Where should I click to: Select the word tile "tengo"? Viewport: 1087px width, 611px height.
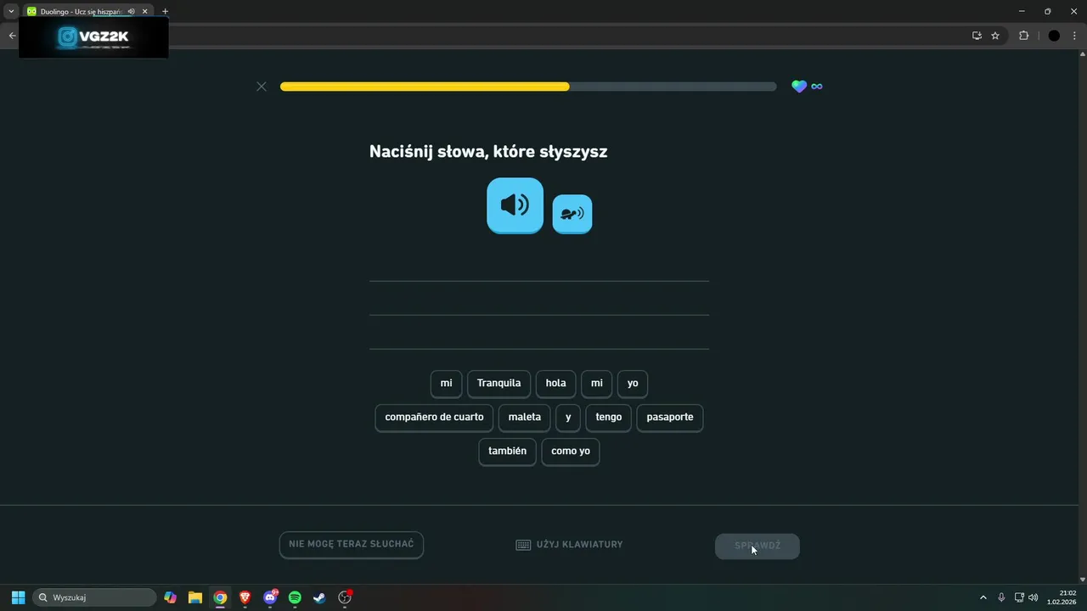(x=609, y=418)
